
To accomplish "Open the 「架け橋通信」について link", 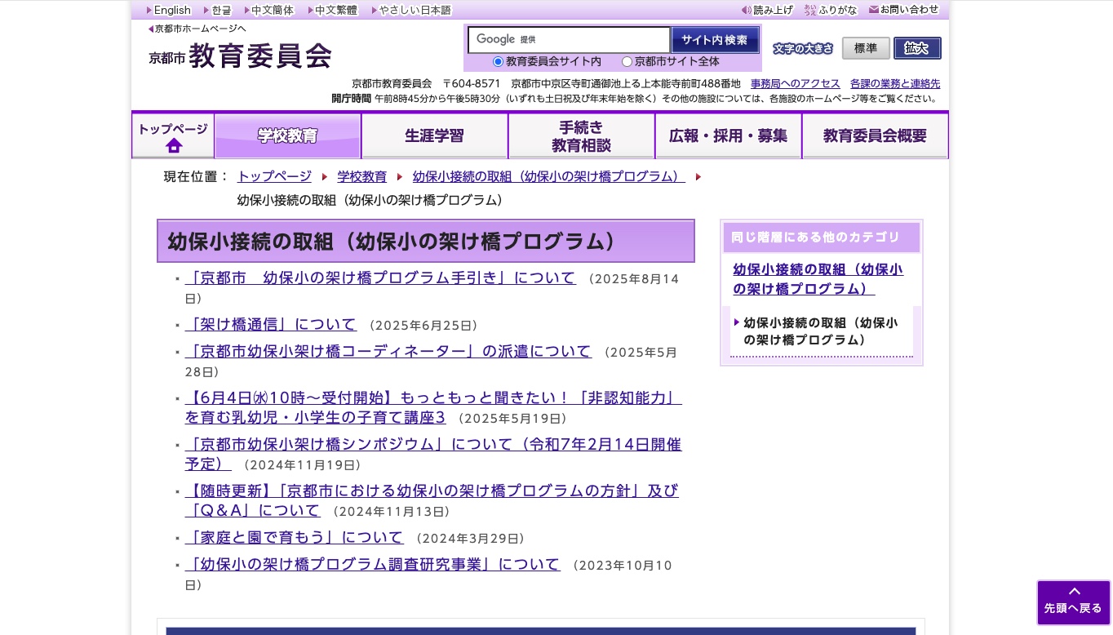I will pyautogui.click(x=272, y=324).
